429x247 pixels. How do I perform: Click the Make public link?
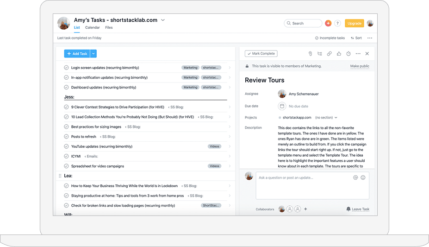(x=360, y=66)
